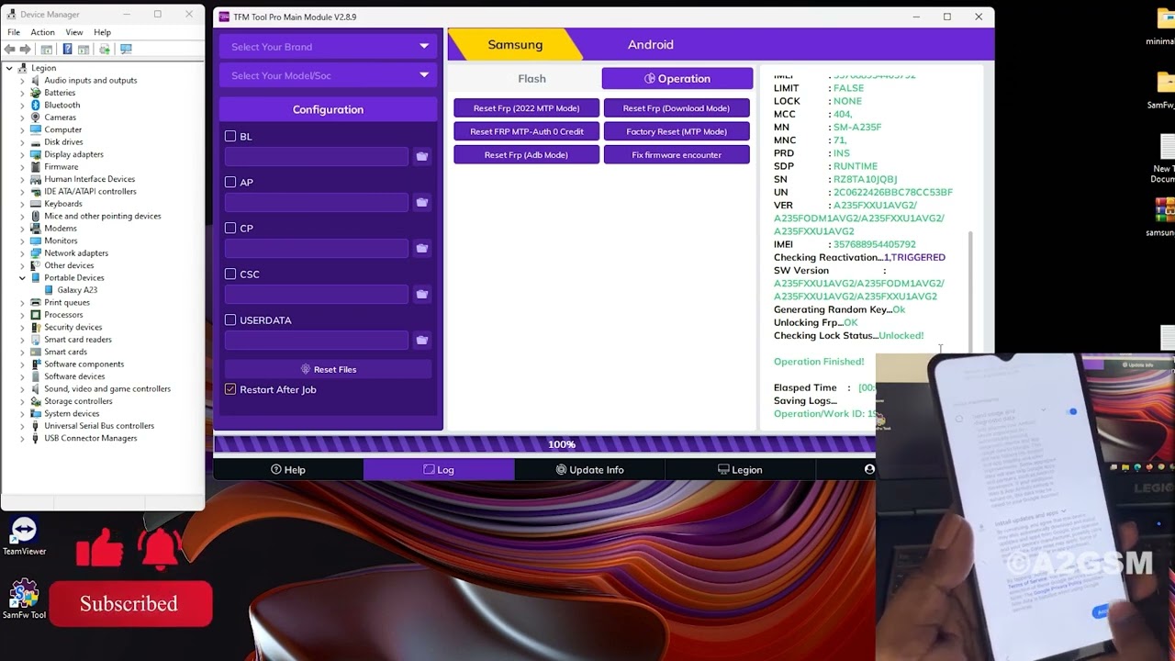Viewport: 1175px width, 661px height.
Task: Open the Select Your Brand dropdown
Action: (x=329, y=47)
